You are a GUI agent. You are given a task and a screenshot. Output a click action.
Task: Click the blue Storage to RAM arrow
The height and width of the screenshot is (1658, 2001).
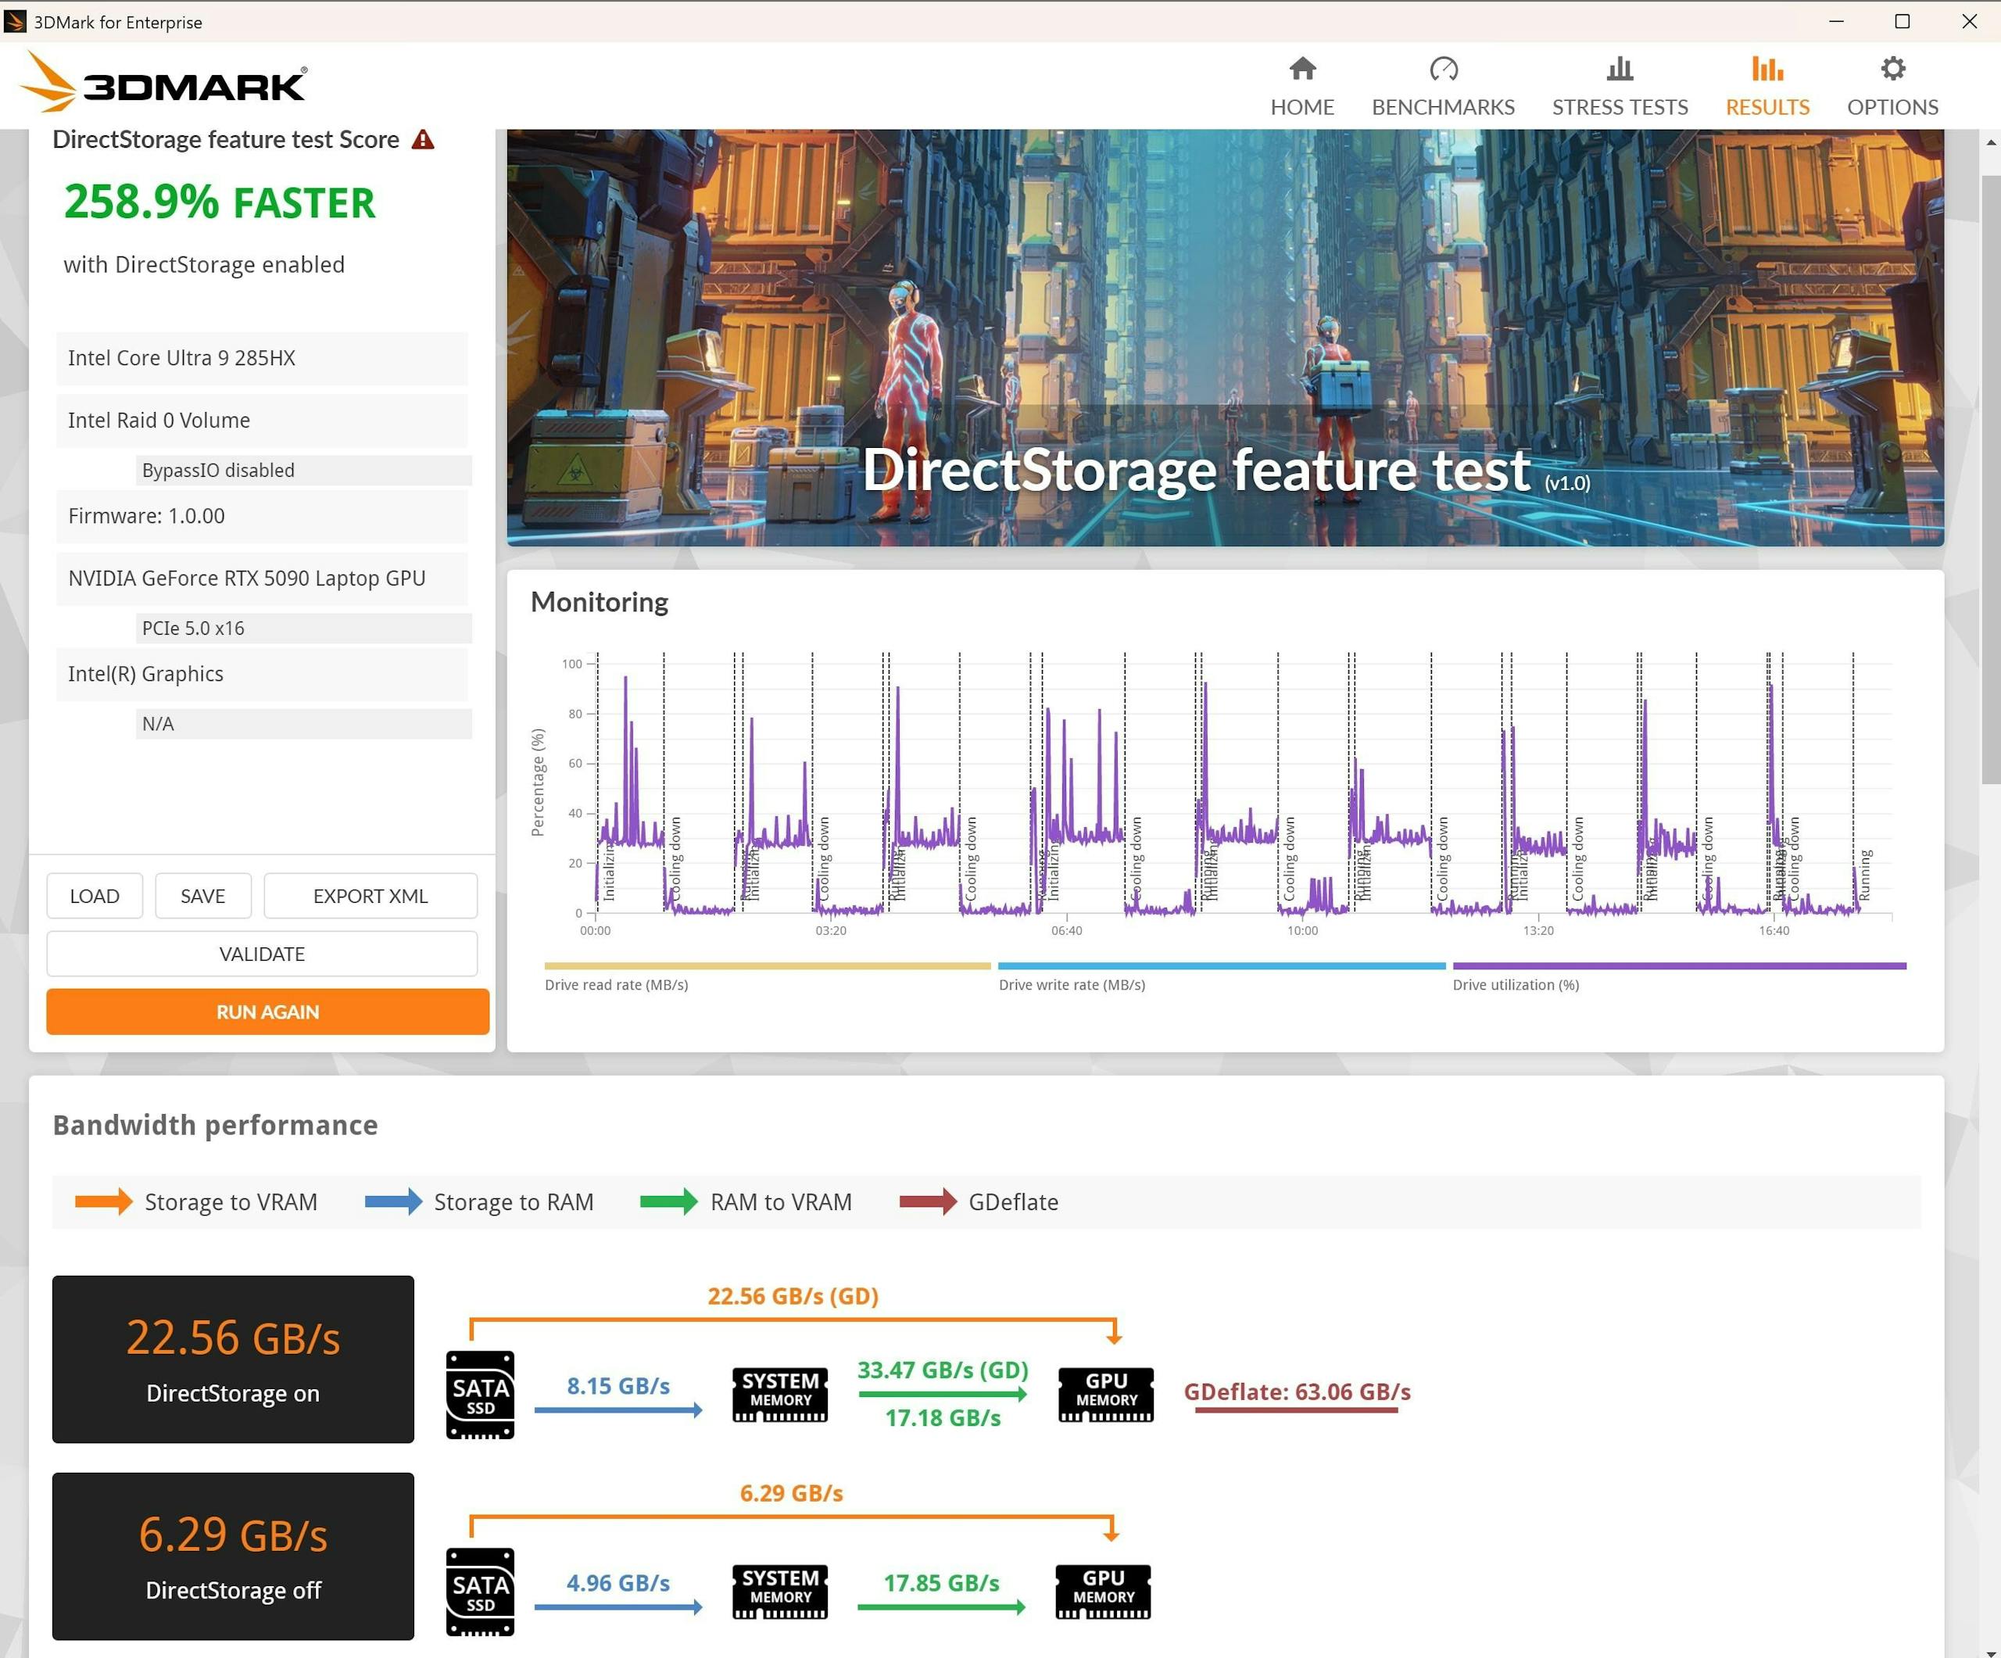[x=393, y=1201]
